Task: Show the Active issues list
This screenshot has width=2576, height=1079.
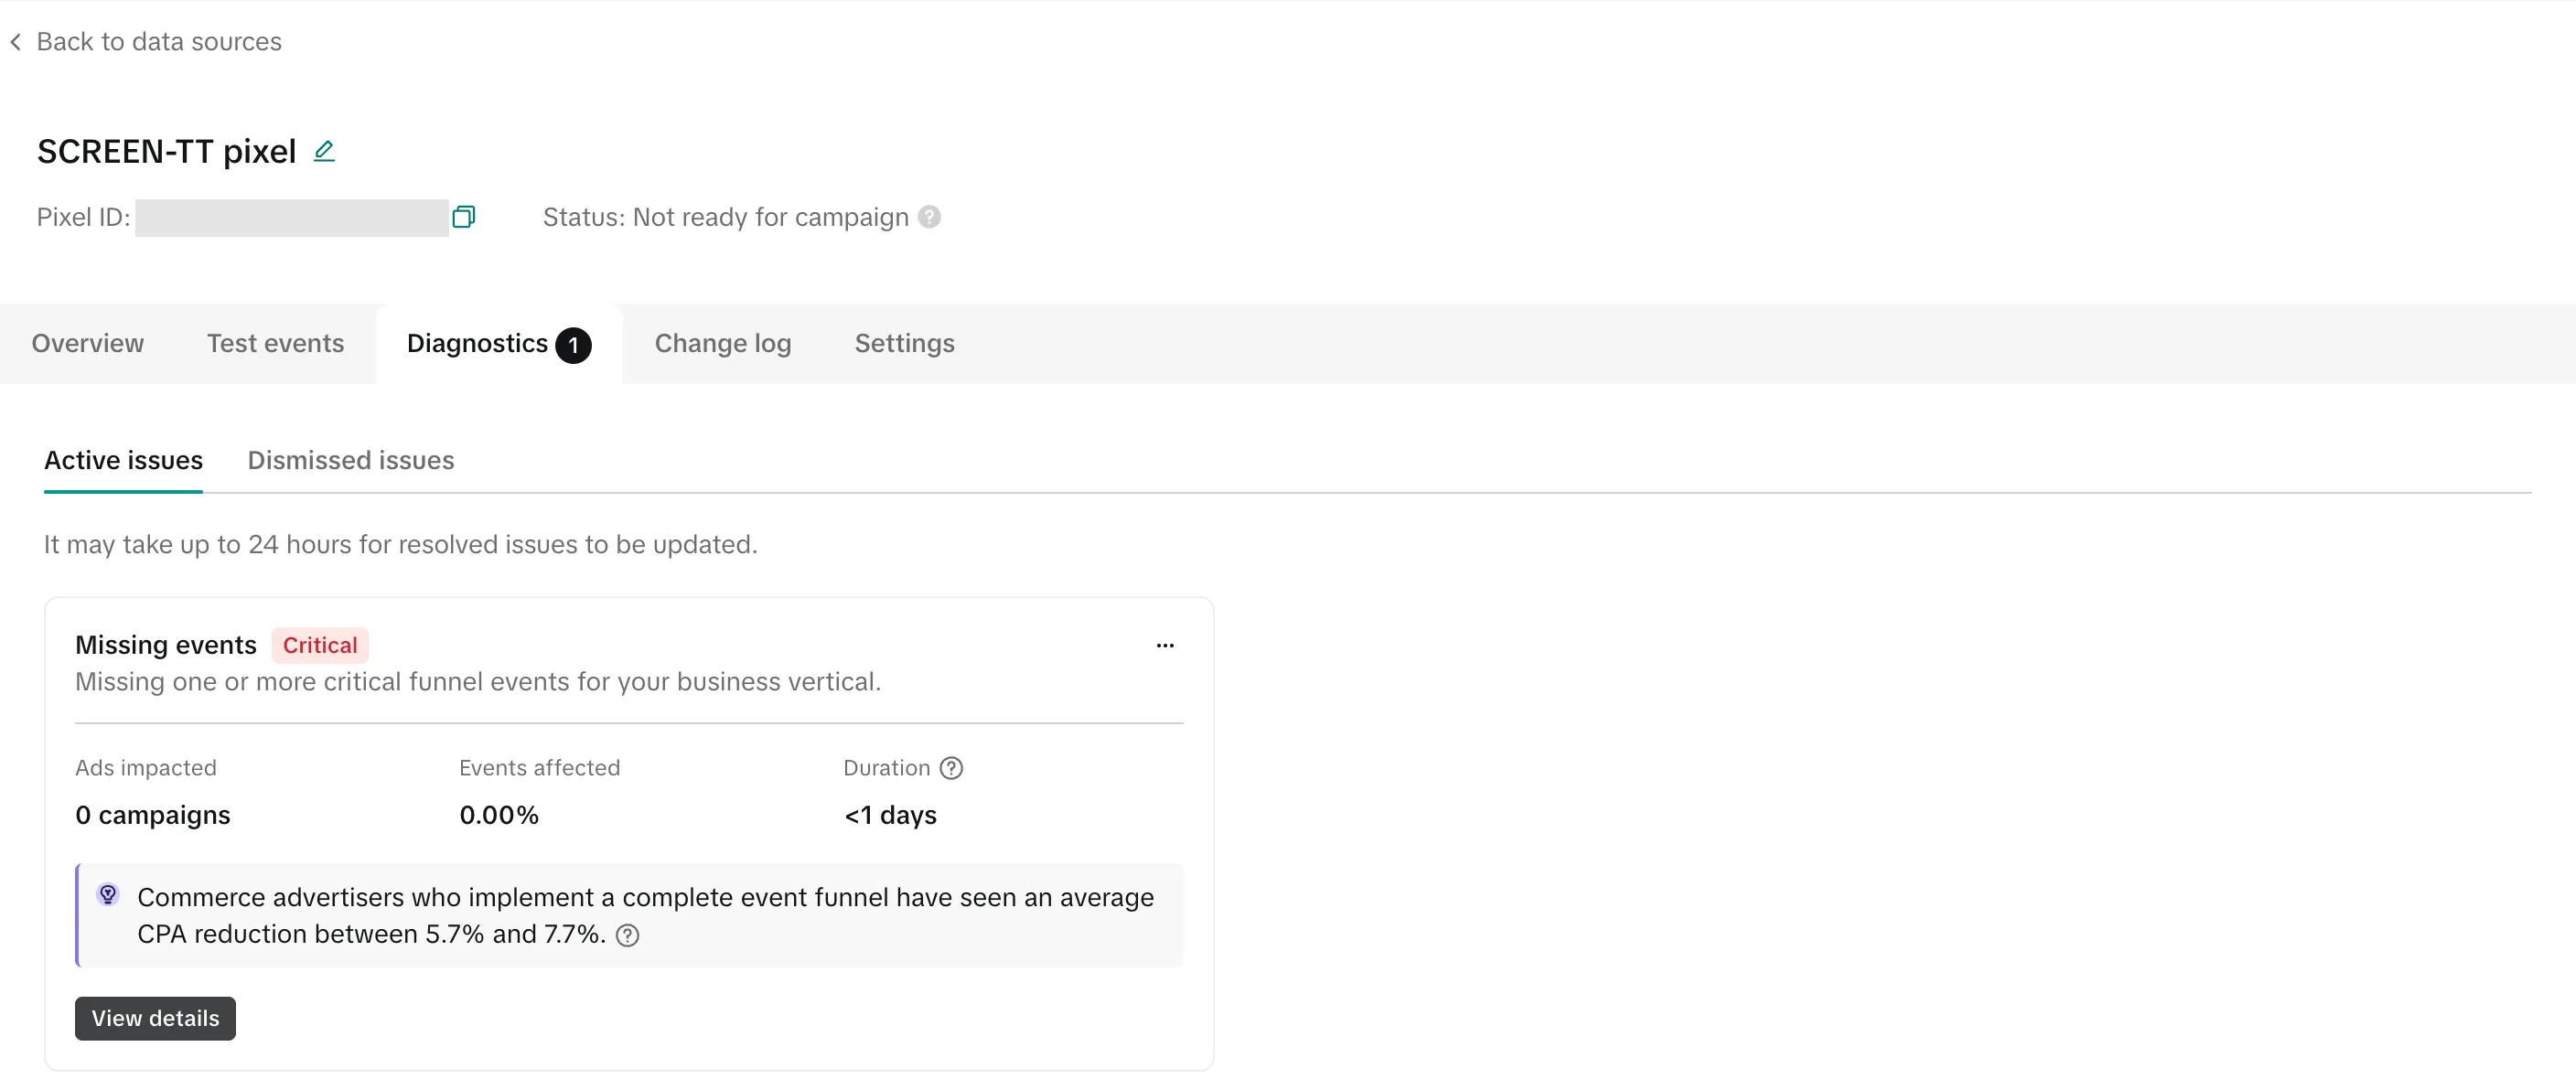Action: (123, 460)
